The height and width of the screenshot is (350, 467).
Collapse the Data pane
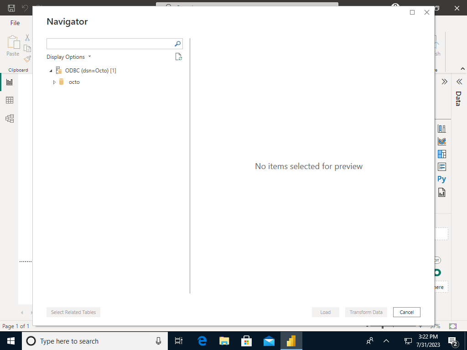tap(459, 82)
